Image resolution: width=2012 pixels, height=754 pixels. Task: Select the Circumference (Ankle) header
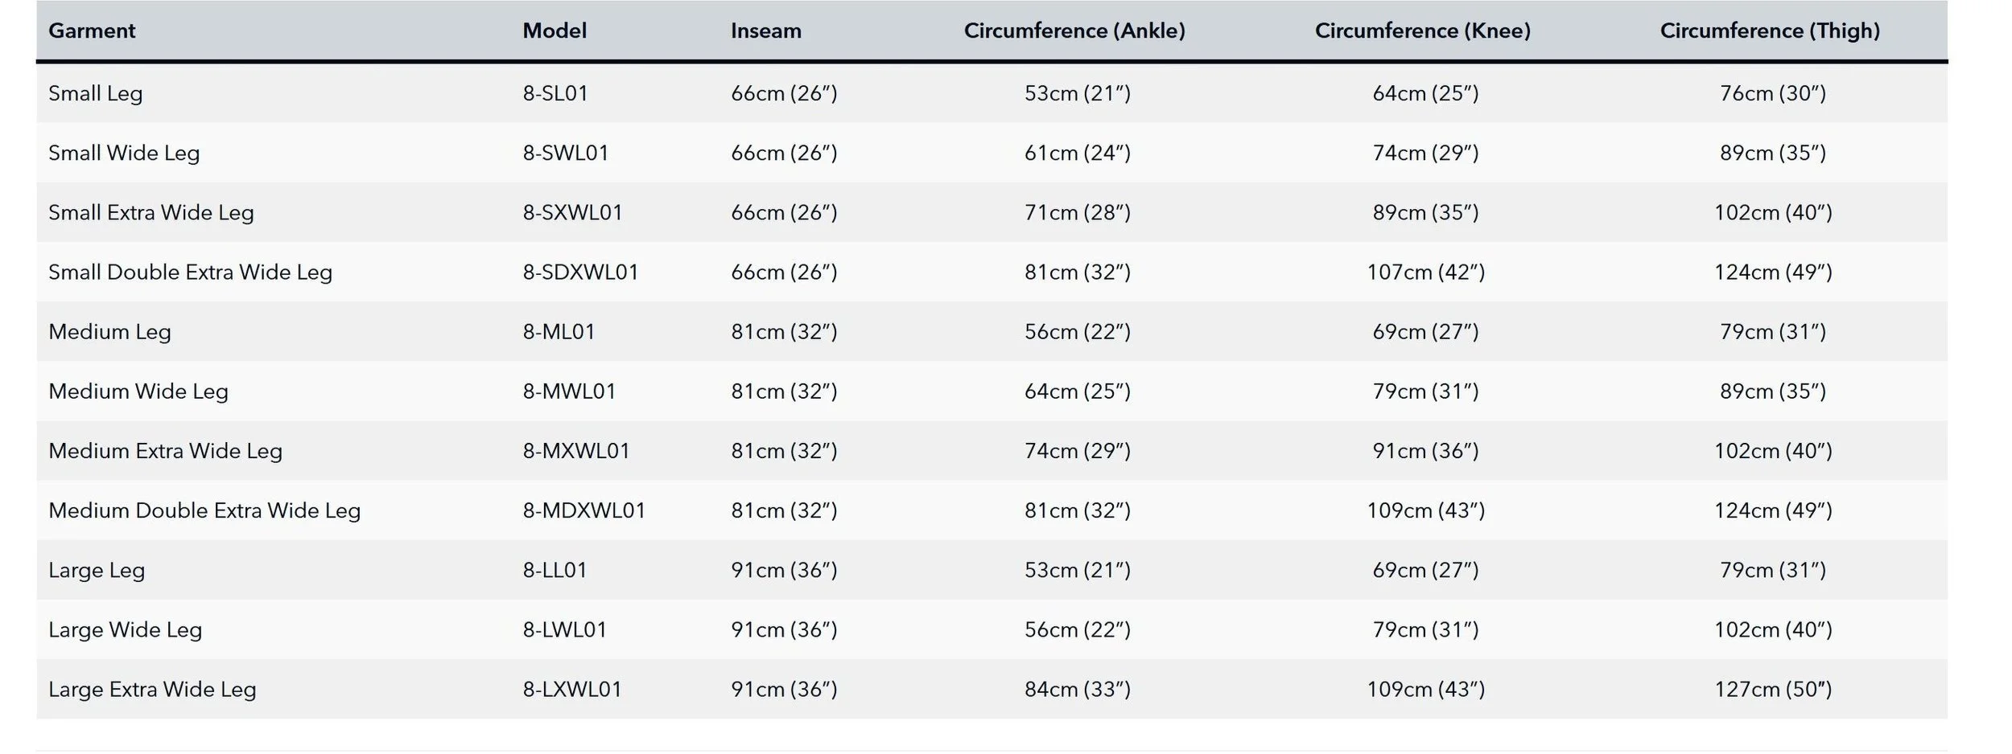1074,31
